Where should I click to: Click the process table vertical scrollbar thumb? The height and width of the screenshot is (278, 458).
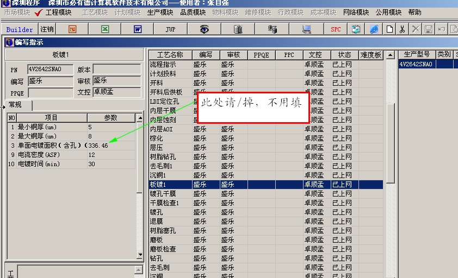390,143
